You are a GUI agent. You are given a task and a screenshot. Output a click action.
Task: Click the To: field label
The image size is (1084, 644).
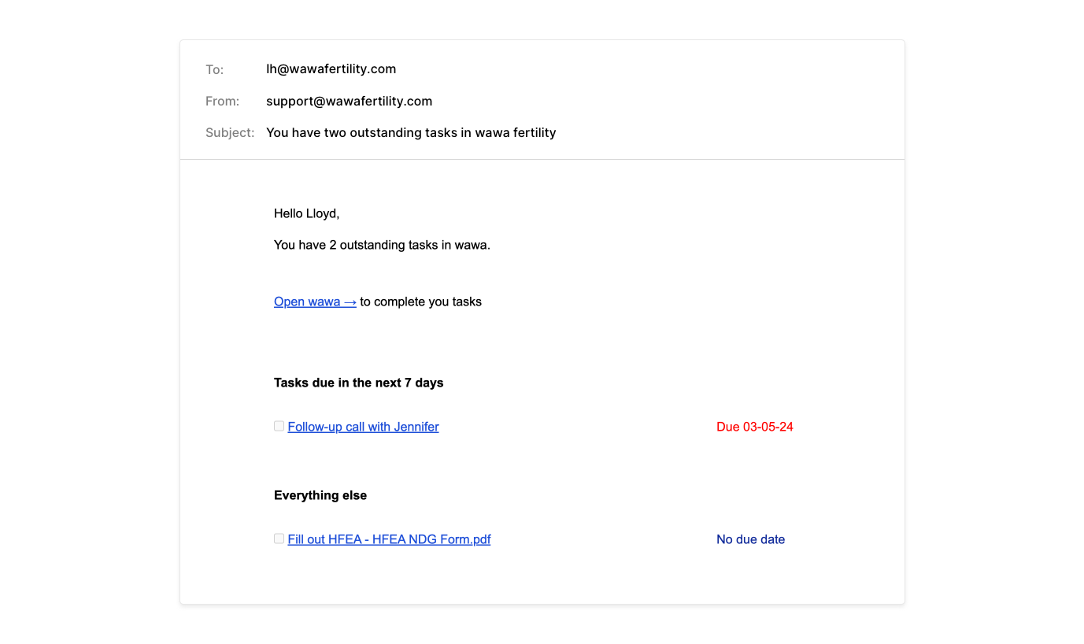[214, 70]
